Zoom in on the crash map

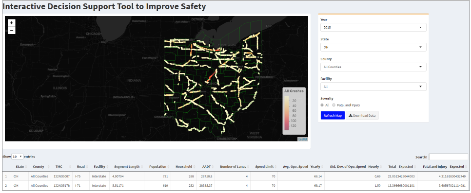11,23
